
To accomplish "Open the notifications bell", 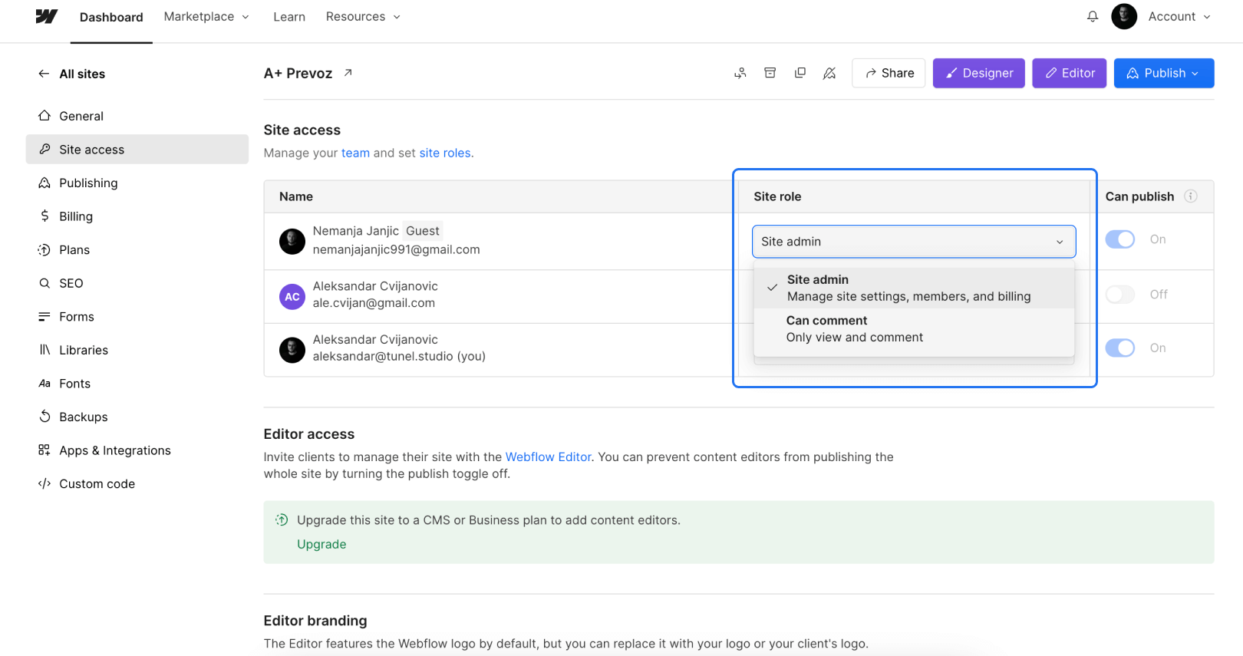I will pos(1093,16).
